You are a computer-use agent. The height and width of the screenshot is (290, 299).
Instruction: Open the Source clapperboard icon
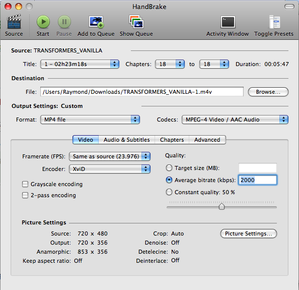click(x=14, y=22)
